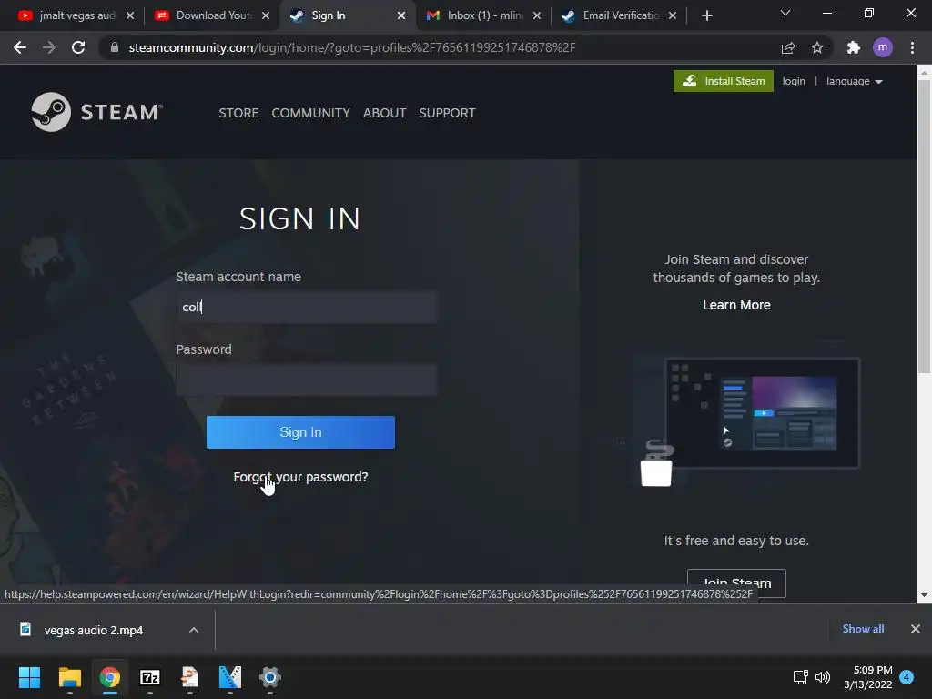The width and height of the screenshot is (932, 699).
Task: Reload the Steam sign in page
Action: 78,47
